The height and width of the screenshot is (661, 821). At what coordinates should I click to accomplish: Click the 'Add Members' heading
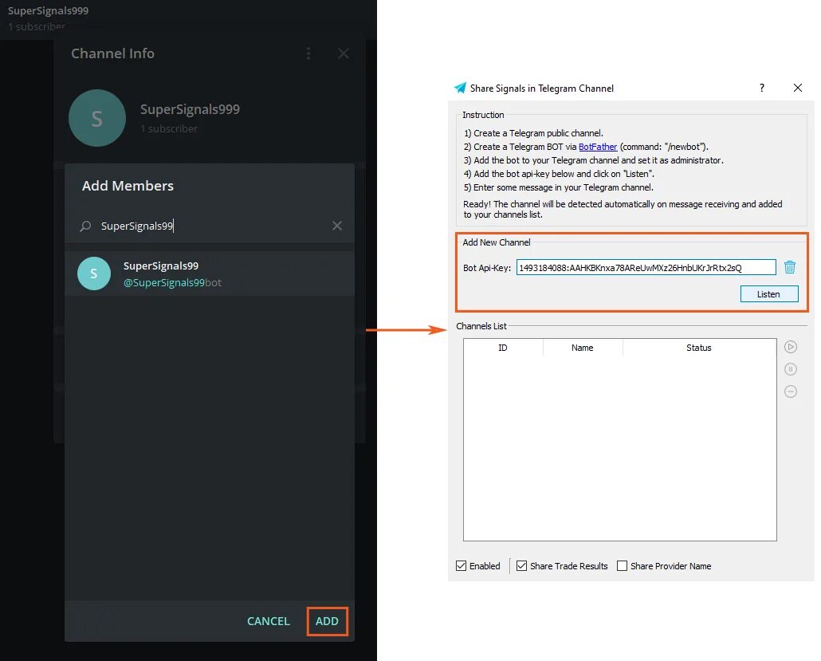click(x=128, y=186)
